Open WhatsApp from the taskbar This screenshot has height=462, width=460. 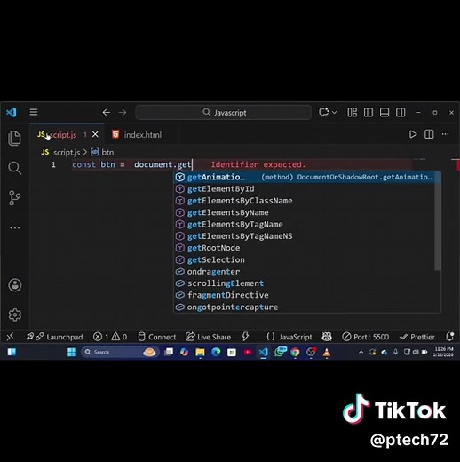pyautogui.click(x=280, y=352)
